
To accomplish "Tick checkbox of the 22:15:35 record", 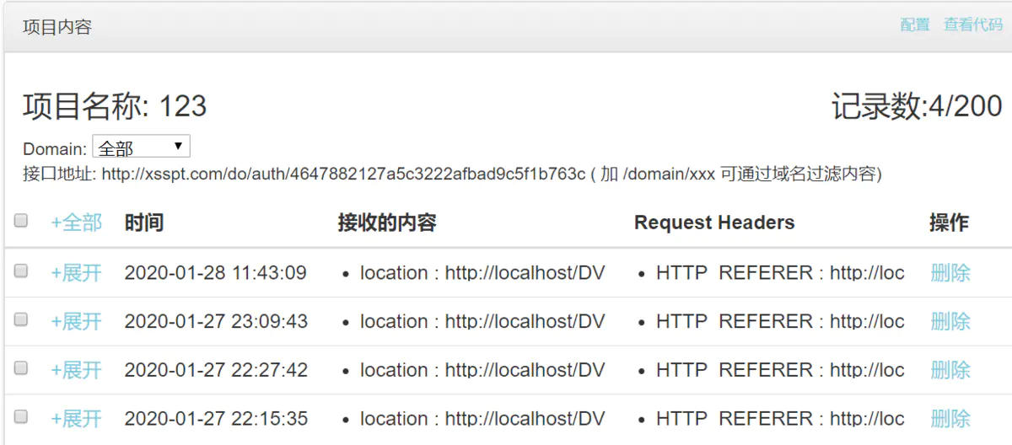I will click(21, 416).
